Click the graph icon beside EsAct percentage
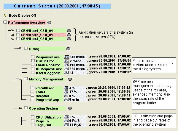 [66, 92]
